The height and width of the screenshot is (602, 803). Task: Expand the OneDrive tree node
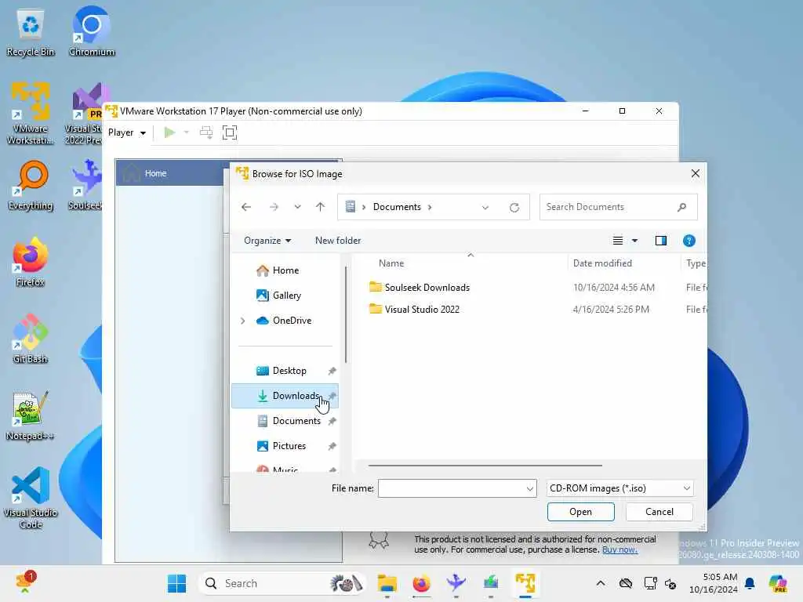click(243, 321)
